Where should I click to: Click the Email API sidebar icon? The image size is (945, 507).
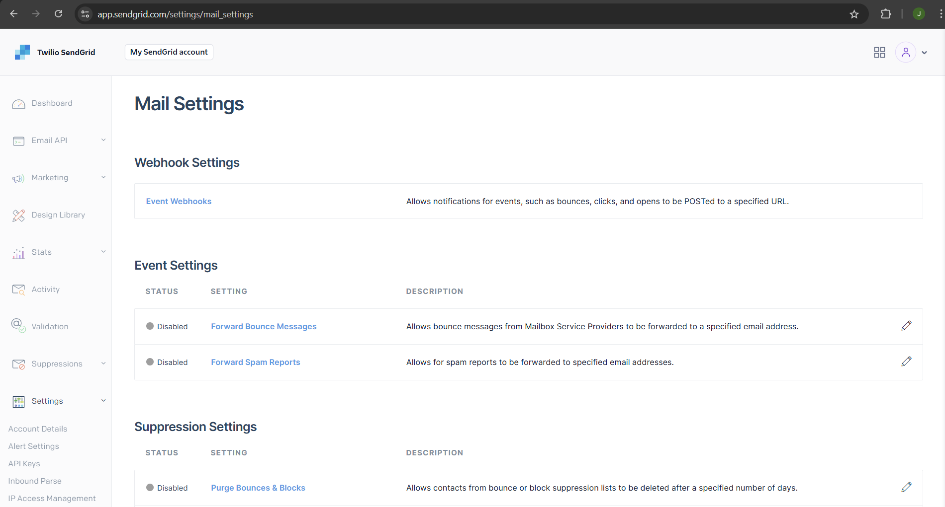[x=18, y=141]
